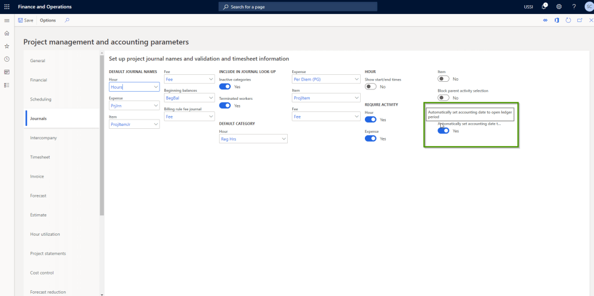Click the Search for a page field
This screenshot has height=296, width=594.
(298, 6)
